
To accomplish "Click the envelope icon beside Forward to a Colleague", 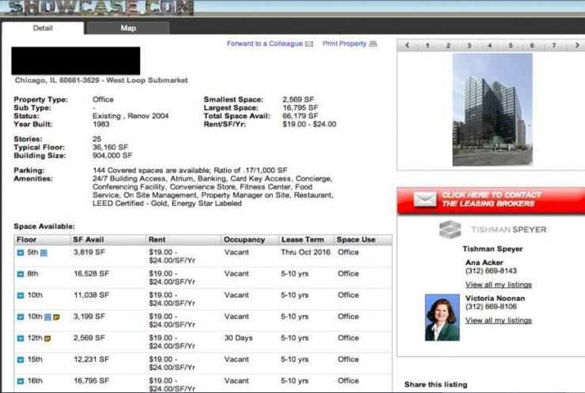I will (x=309, y=44).
